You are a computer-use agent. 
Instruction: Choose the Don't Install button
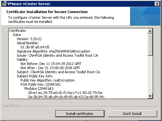pos(132,114)
